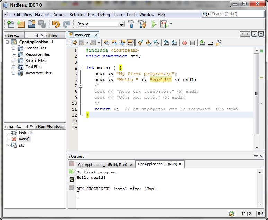Click the Output panel scroll down arrow
268x220 pixels.
click(260, 204)
